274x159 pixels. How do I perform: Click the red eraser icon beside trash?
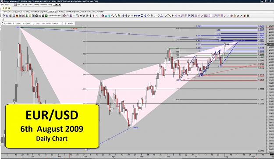[x=245, y=16]
